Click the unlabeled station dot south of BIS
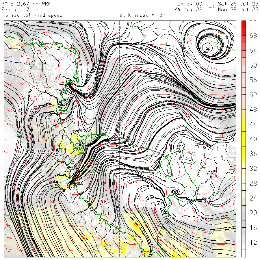The image size is (260, 260). (80, 145)
